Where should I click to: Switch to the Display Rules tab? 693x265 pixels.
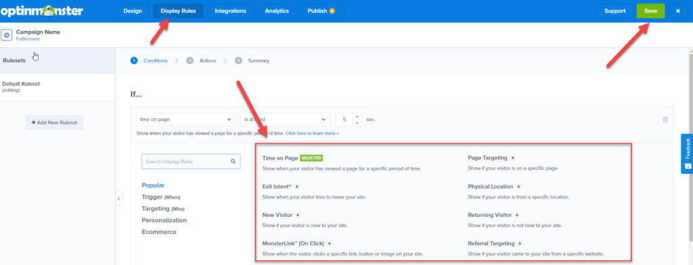pyautogui.click(x=178, y=11)
